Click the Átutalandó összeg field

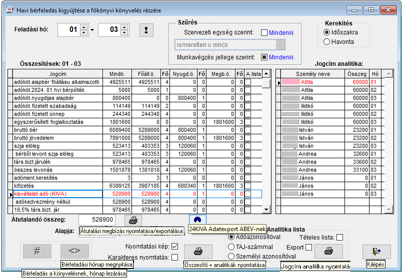pos(97,220)
